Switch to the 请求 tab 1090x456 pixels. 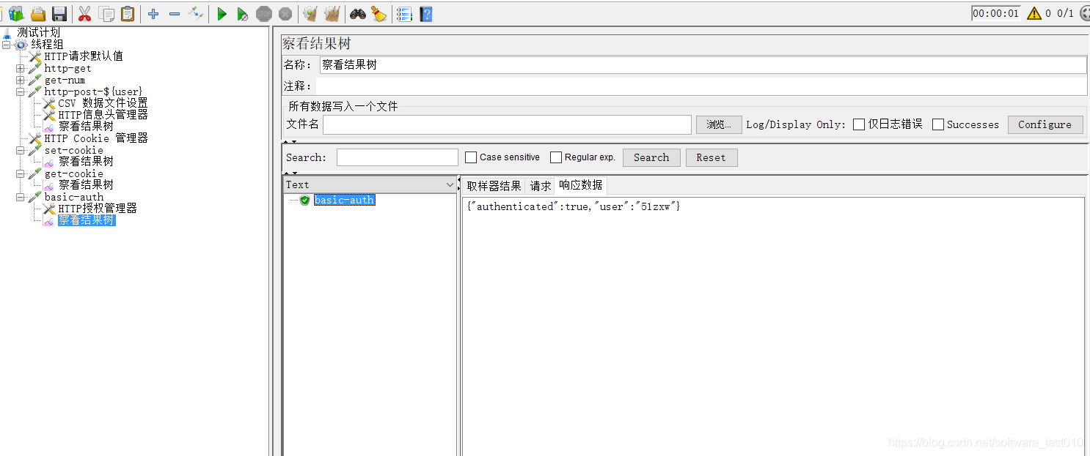(541, 186)
